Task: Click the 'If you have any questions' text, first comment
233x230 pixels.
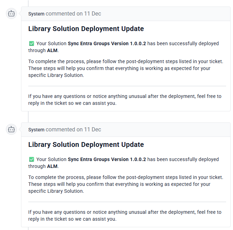Action: pos(124,100)
